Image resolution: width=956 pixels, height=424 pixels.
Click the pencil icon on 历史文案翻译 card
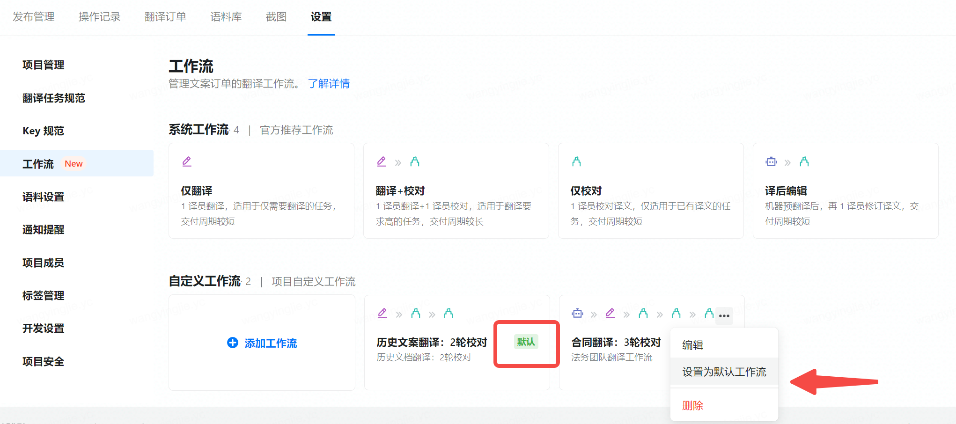pos(382,314)
